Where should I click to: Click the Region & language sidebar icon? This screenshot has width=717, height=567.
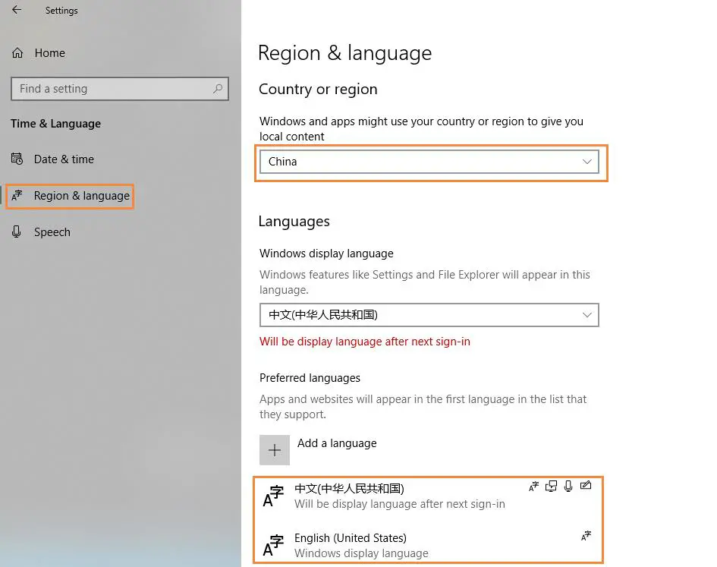[x=17, y=195]
